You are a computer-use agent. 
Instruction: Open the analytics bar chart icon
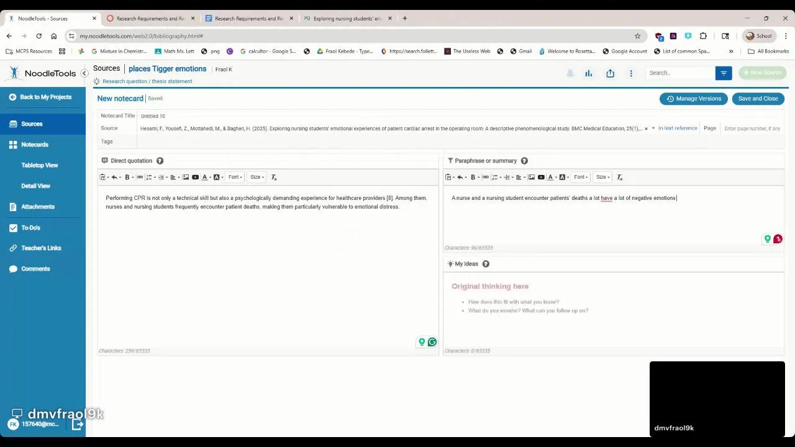pos(588,73)
